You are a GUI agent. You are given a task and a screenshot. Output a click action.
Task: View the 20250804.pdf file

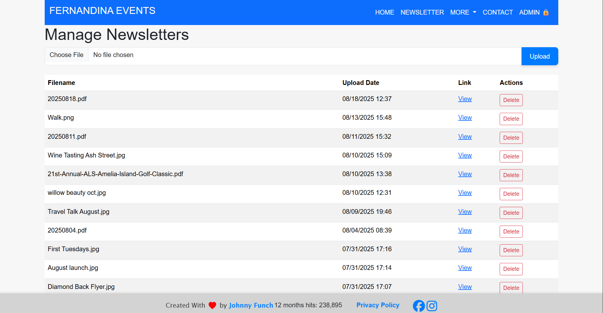point(465,230)
